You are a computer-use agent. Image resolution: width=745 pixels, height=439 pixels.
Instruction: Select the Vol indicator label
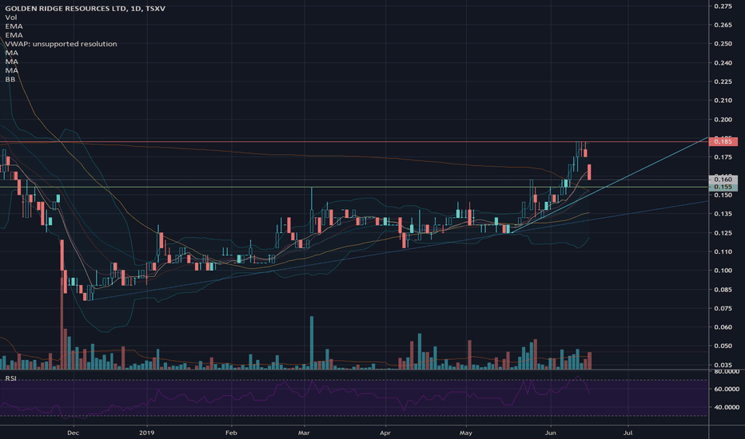(x=11, y=18)
